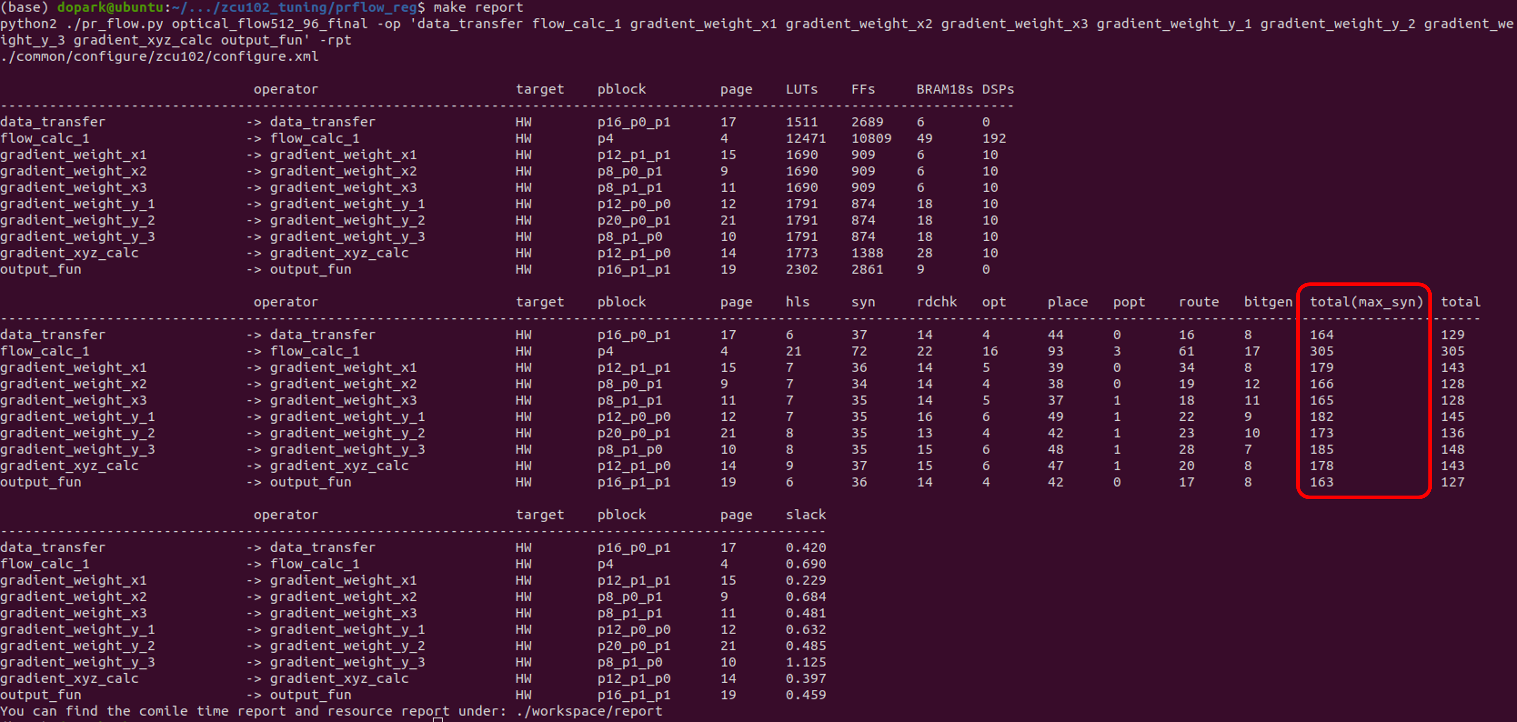Click LUTs value 2302 for output_fun
Viewport: 1517px width, 722px height.
click(x=802, y=269)
